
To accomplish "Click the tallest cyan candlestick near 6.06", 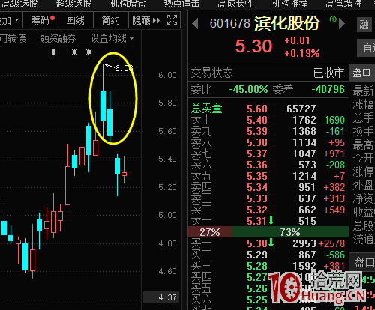I will [x=103, y=106].
